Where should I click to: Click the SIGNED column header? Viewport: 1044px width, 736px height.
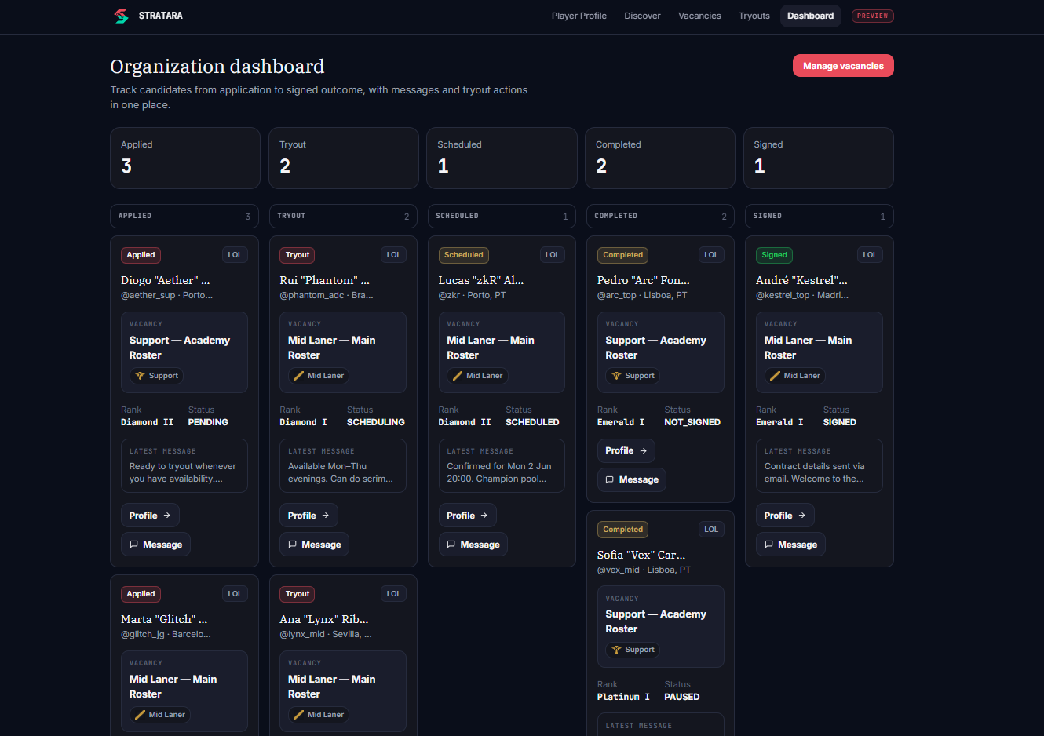(x=819, y=216)
